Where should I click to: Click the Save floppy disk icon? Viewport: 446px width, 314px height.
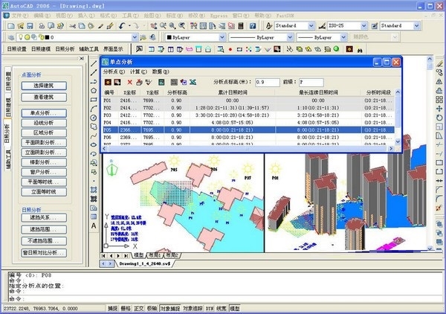pyautogui.click(x=30, y=26)
